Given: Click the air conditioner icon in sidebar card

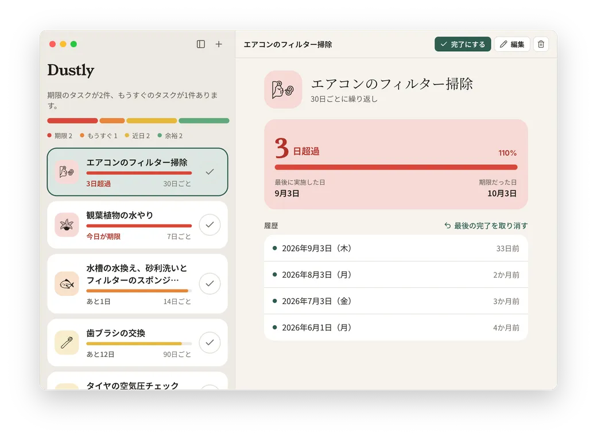Looking at the screenshot, I should 67,172.
